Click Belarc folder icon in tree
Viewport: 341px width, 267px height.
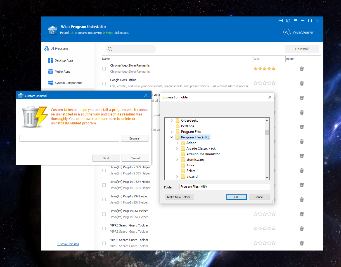click(183, 171)
